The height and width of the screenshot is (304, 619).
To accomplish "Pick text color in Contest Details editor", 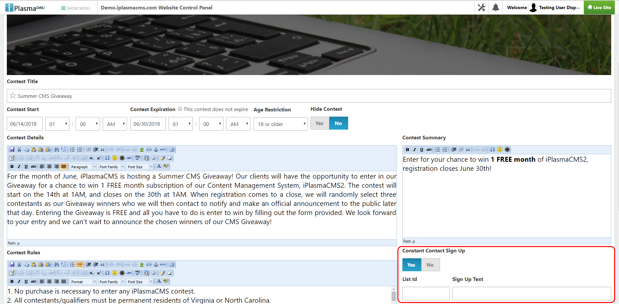I will 159,167.
